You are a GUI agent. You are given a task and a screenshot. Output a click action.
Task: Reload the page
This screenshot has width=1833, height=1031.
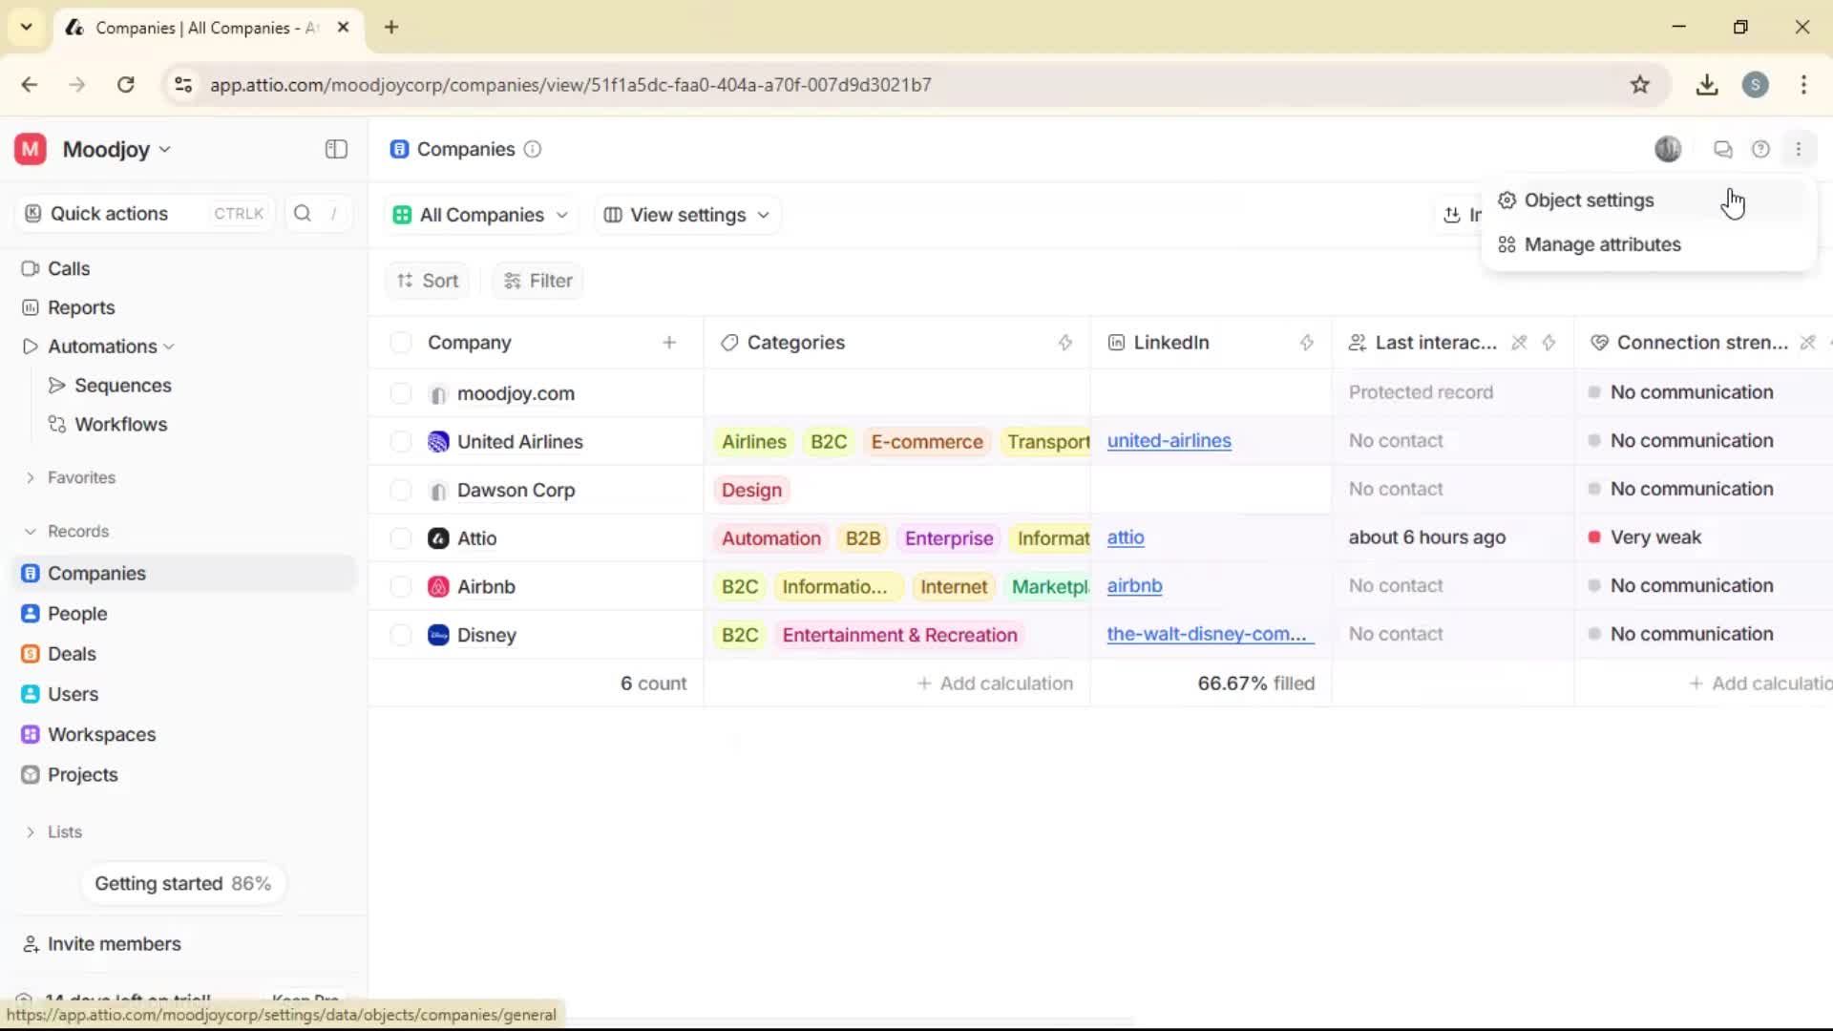[x=125, y=85]
